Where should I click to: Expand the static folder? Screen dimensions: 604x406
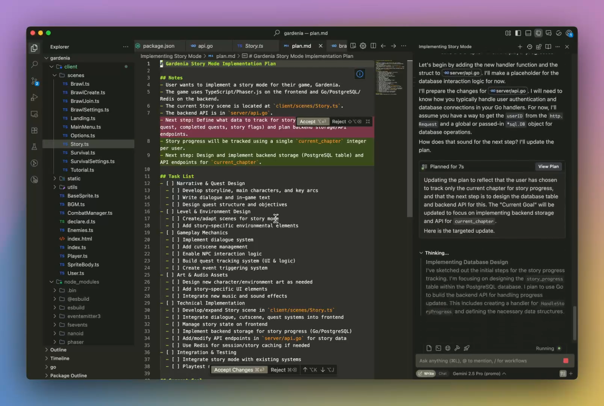pos(74,179)
